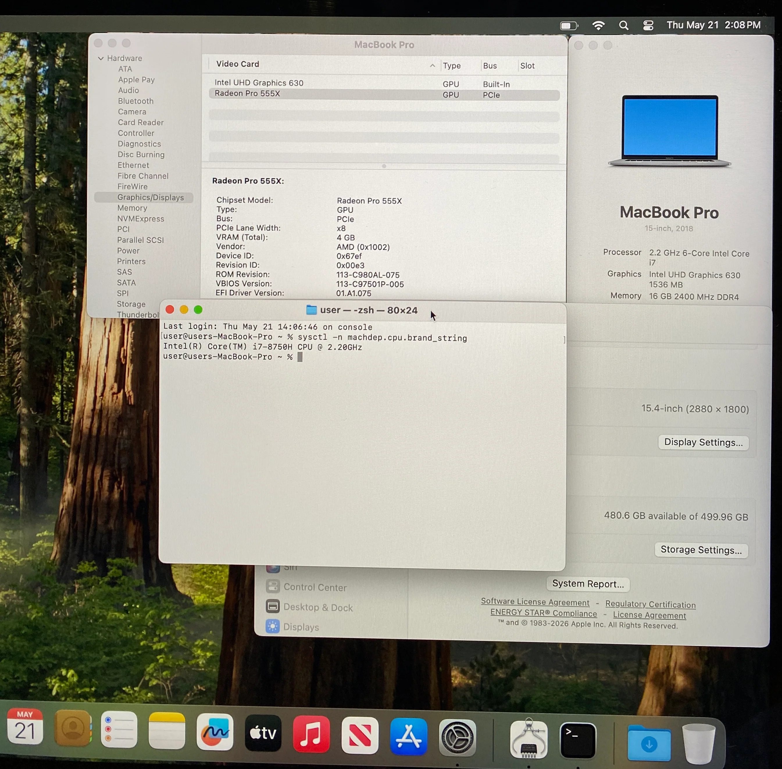Select Apple Pay in sidebar
This screenshot has height=769, width=782.
point(136,79)
